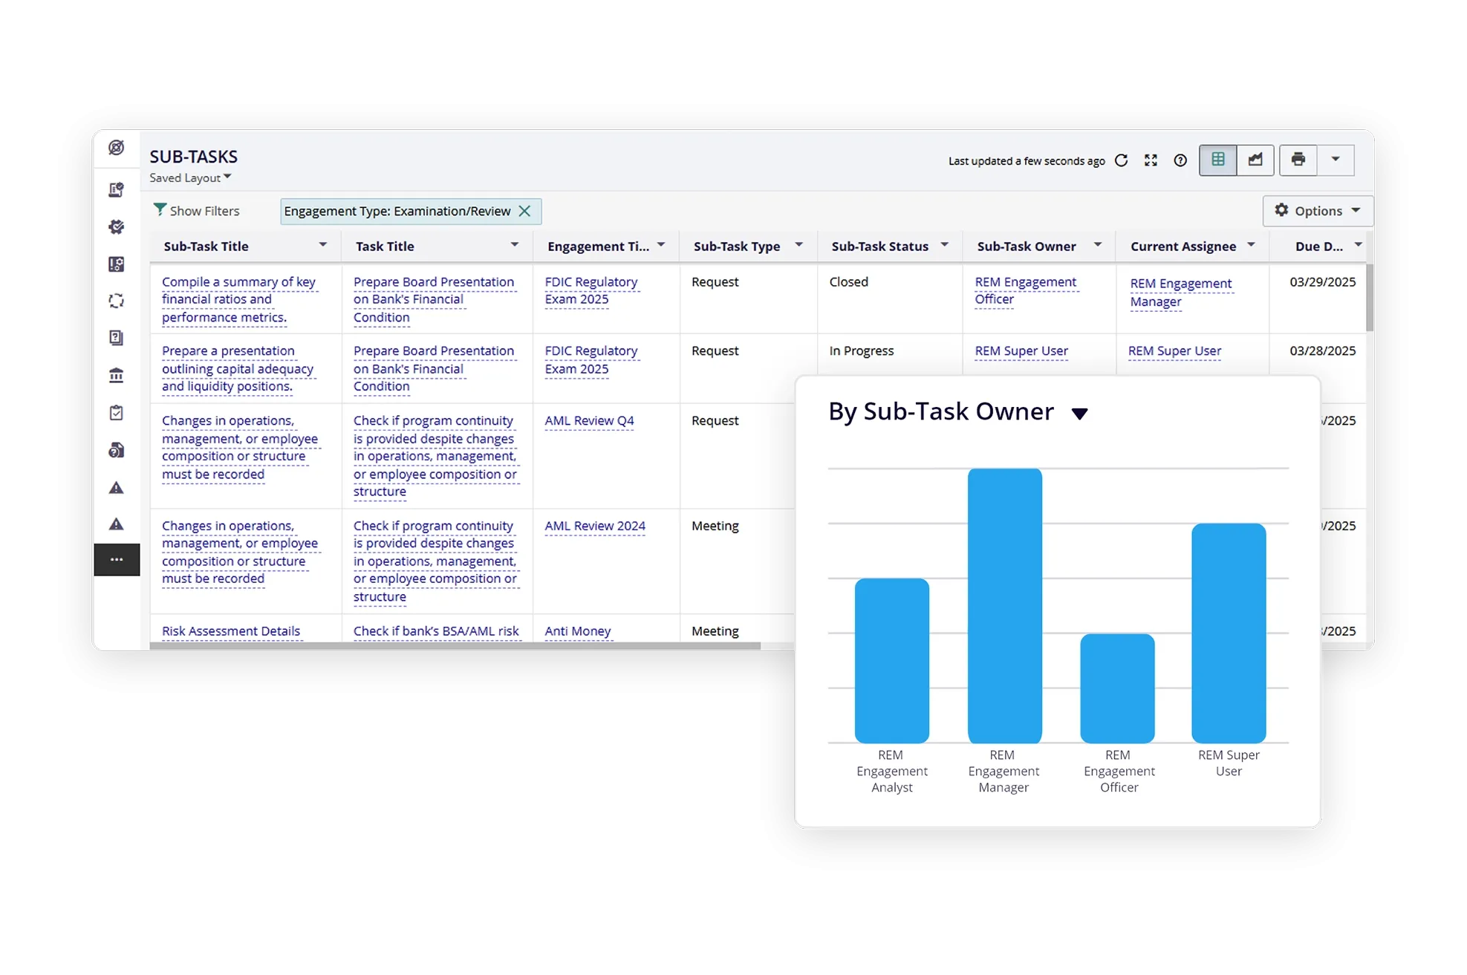The image size is (1467, 975).
Task: Expand the sidebar more (three dots) menu
Action: click(117, 560)
